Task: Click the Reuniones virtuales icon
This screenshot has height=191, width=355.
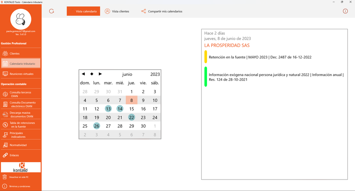Action: (5, 74)
